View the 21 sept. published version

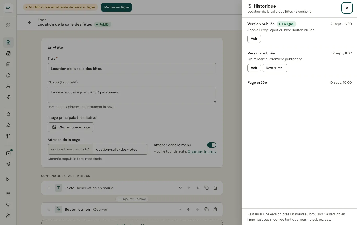254,39
